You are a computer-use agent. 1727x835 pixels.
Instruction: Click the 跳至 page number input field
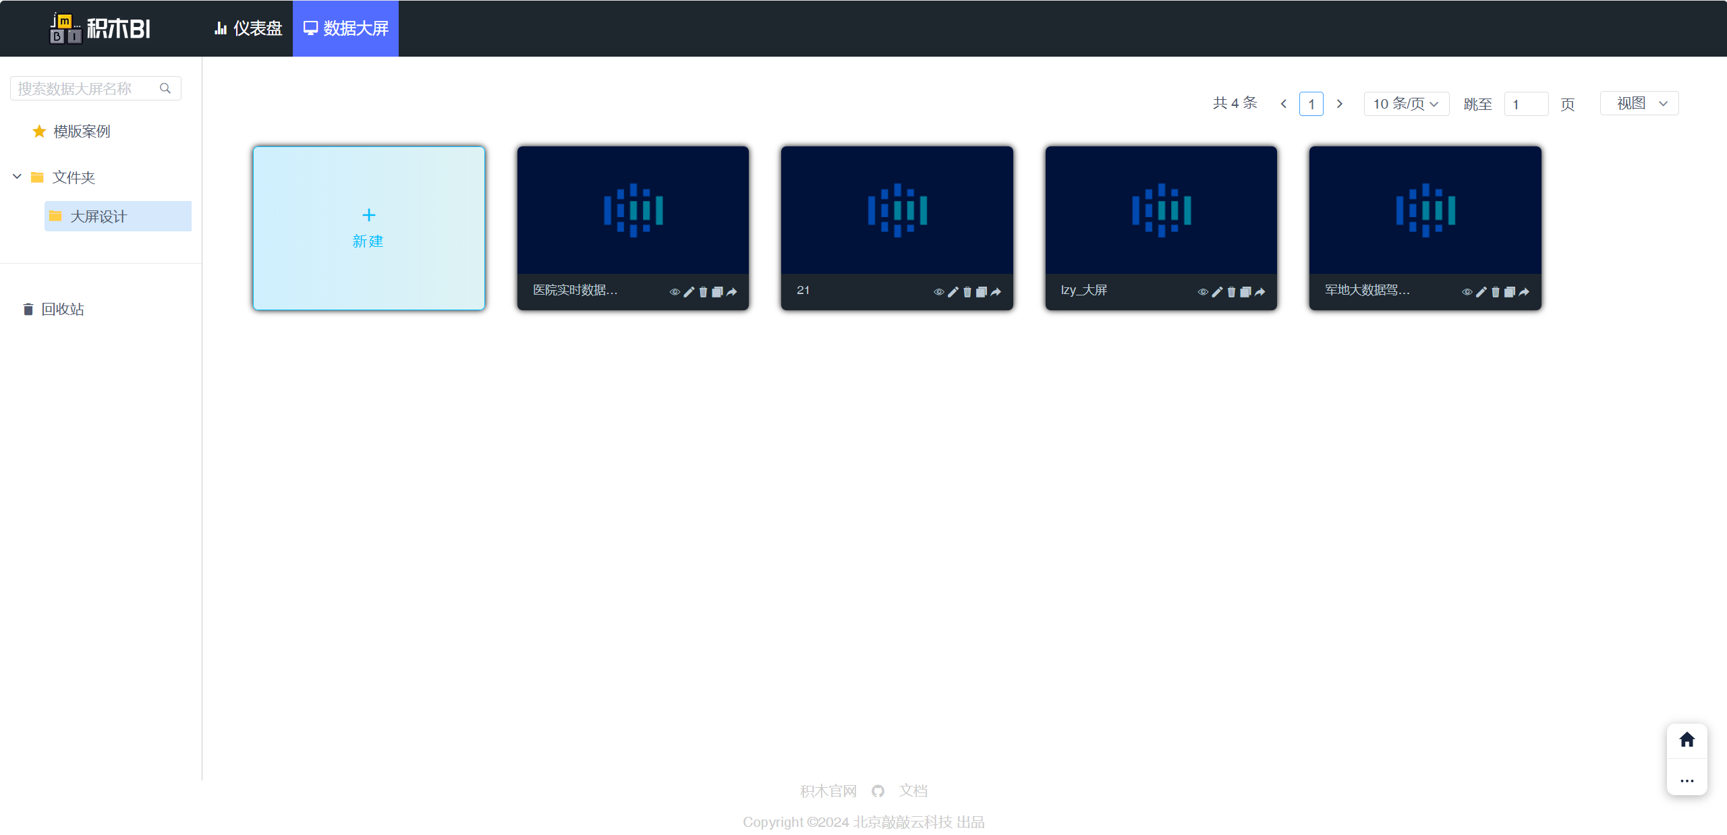coord(1526,104)
